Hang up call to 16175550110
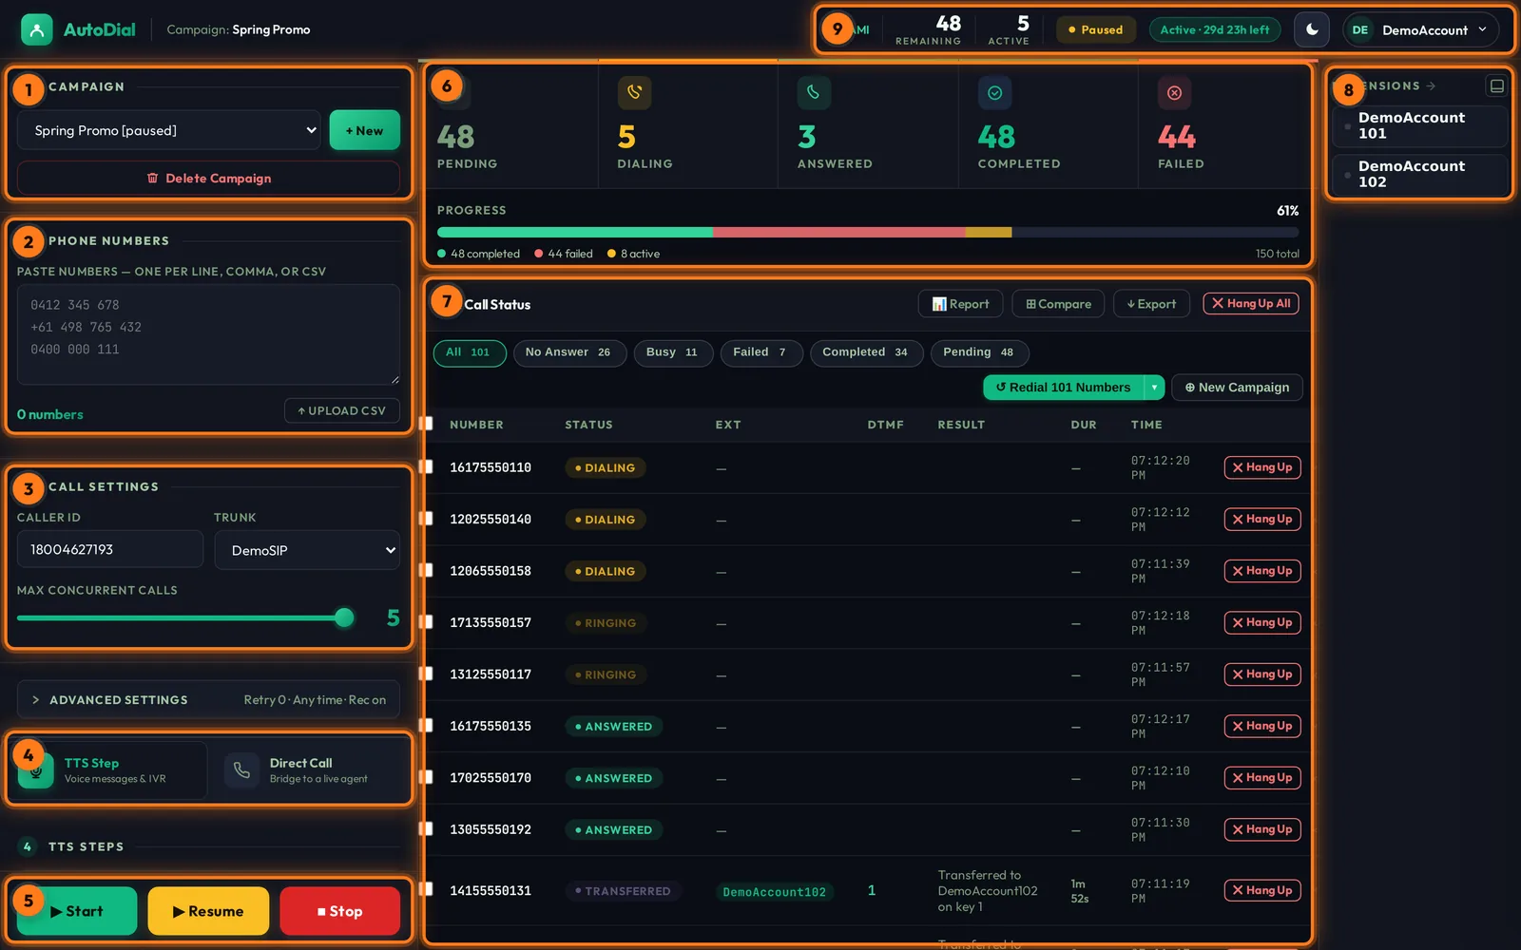Image resolution: width=1521 pixels, height=950 pixels. [1262, 467]
